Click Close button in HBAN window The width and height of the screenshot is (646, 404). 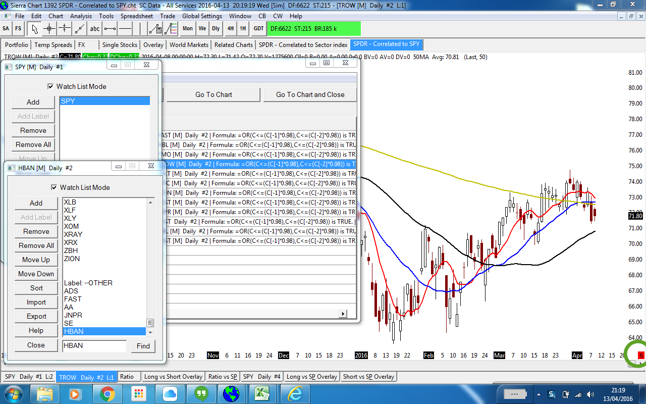[36, 345]
